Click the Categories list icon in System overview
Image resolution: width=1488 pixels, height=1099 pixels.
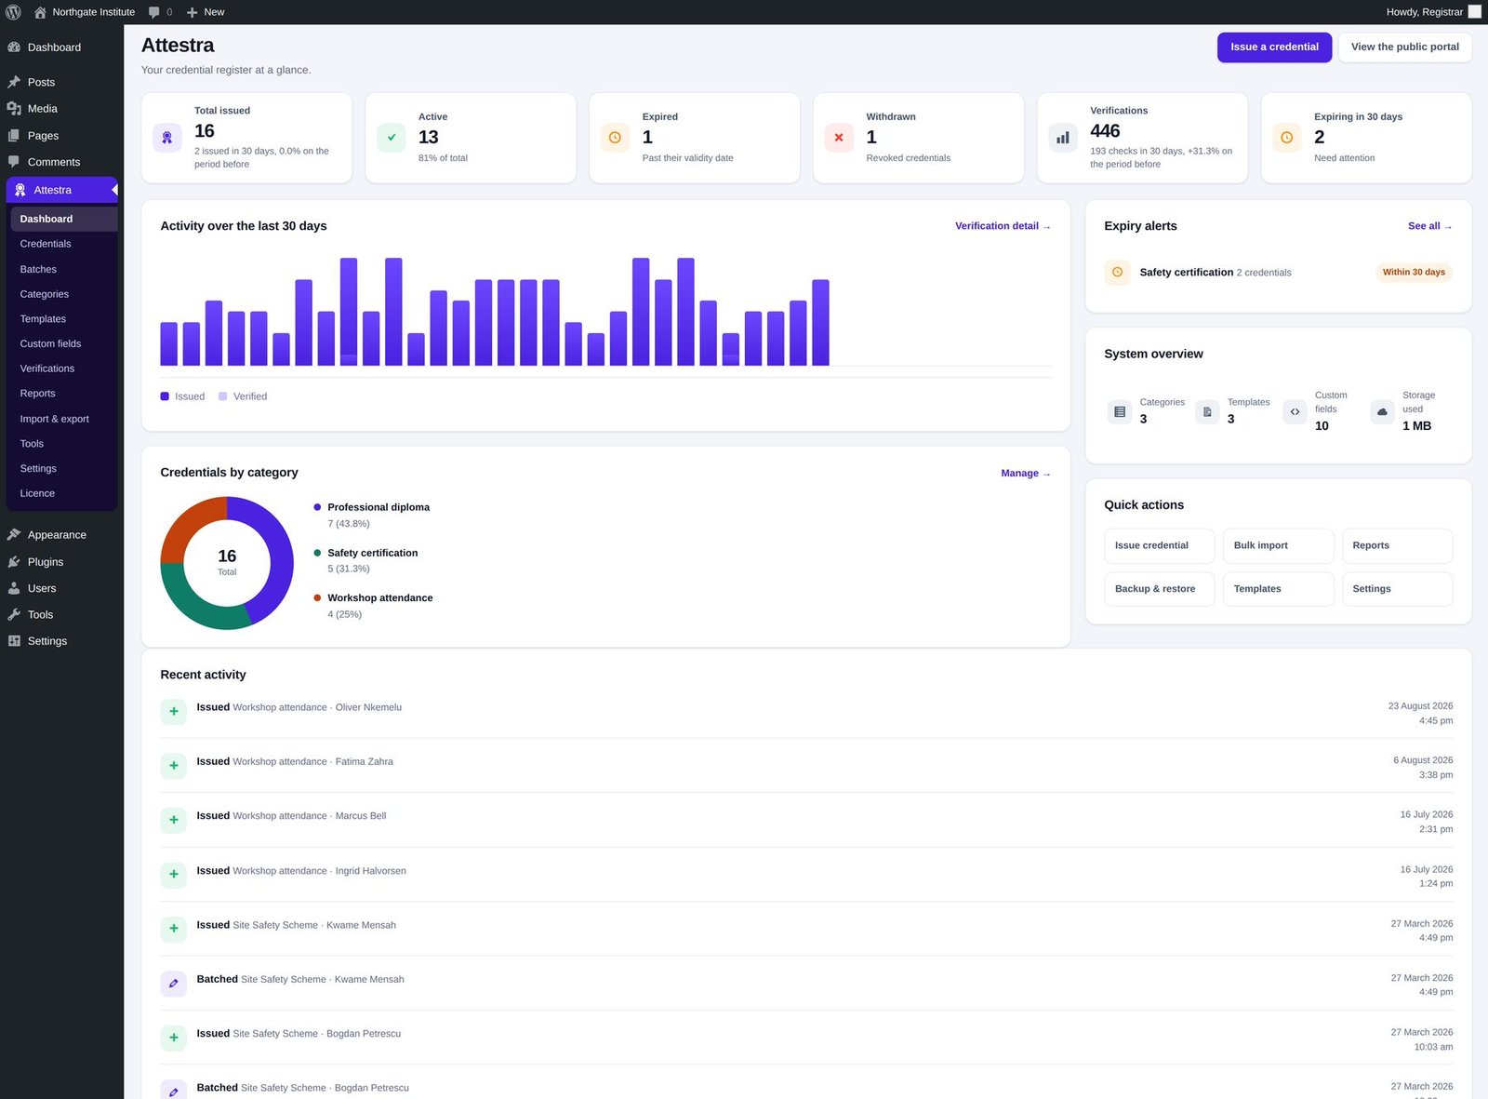pyautogui.click(x=1120, y=411)
